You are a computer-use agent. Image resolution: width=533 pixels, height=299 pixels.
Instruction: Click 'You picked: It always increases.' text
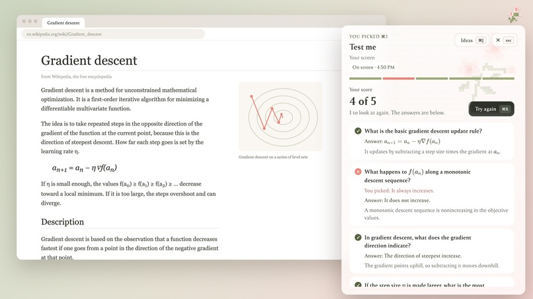coord(399,191)
